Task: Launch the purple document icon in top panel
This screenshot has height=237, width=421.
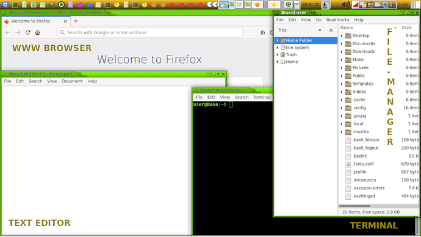Action: (x=70, y=4)
